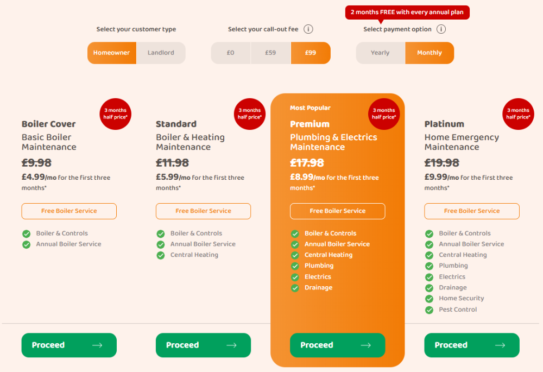This screenshot has width=543, height=372.
Task: Choose £99 call-out fee
Action: pos(311,53)
